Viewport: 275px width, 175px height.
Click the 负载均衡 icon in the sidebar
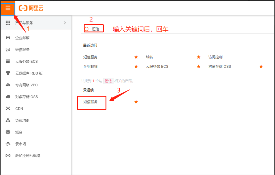[x=8, y=120]
